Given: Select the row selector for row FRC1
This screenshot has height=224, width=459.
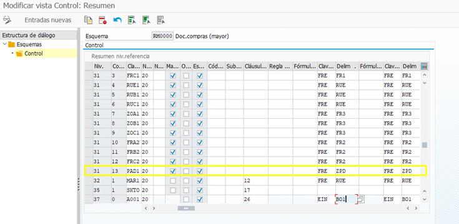Looking at the screenshot, I should (x=89, y=76).
